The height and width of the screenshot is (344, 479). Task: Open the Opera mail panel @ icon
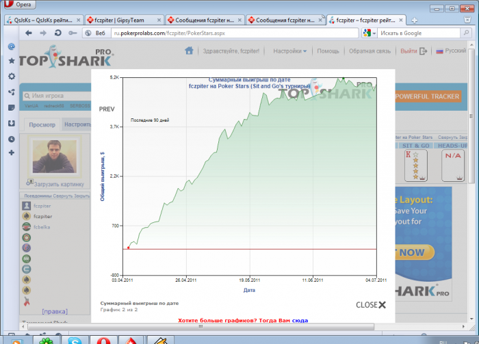pyautogui.click(x=12, y=47)
